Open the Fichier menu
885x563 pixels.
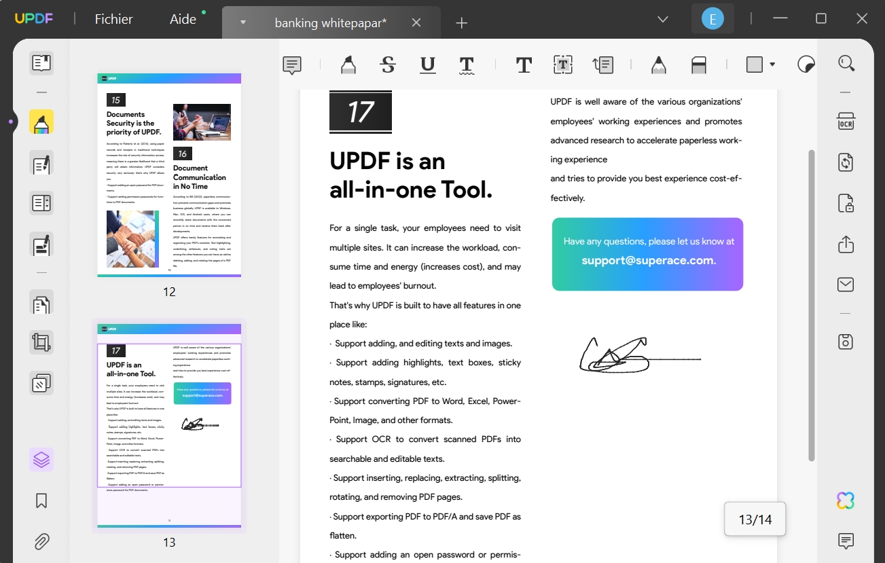click(113, 19)
